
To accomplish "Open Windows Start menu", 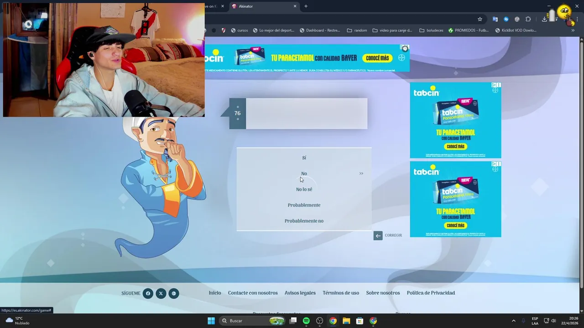I will pyautogui.click(x=211, y=321).
